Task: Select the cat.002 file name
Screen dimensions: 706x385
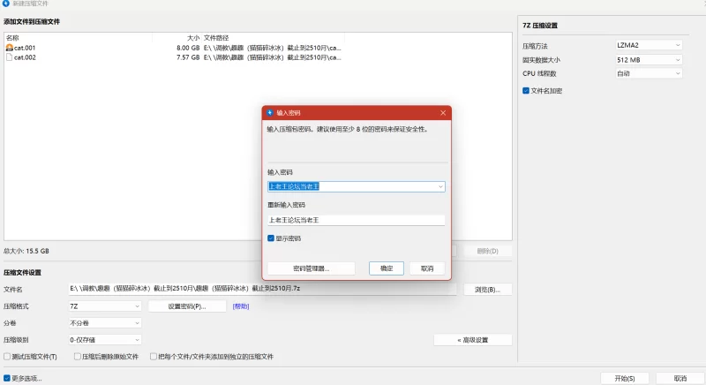Action: [25, 57]
